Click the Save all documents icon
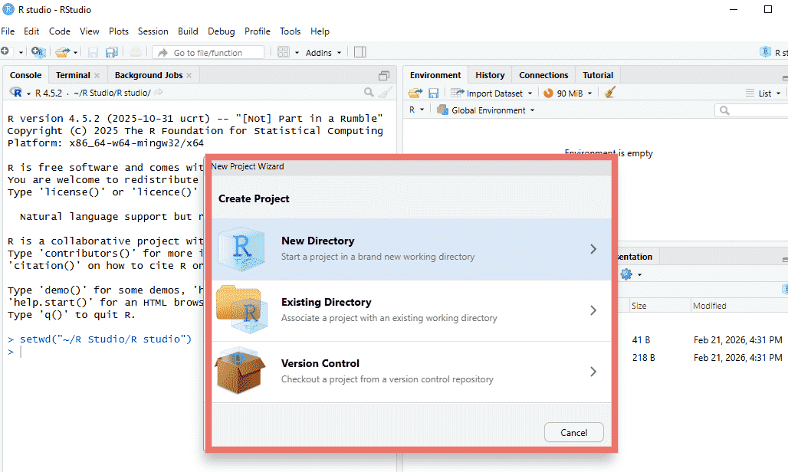 (x=111, y=52)
